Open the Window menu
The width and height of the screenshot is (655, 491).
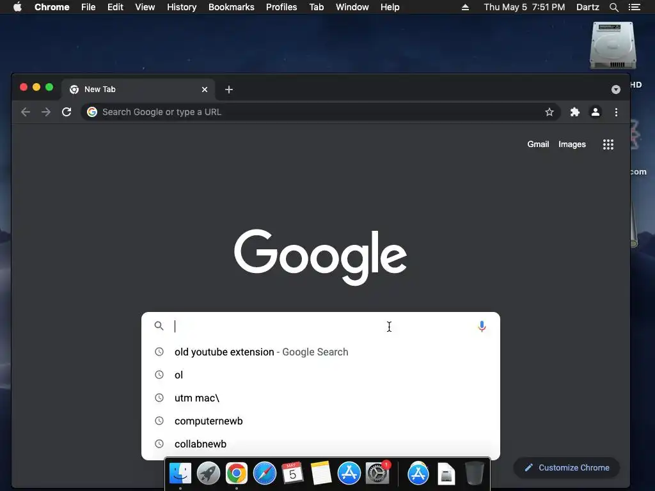click(x=352, y=7)
